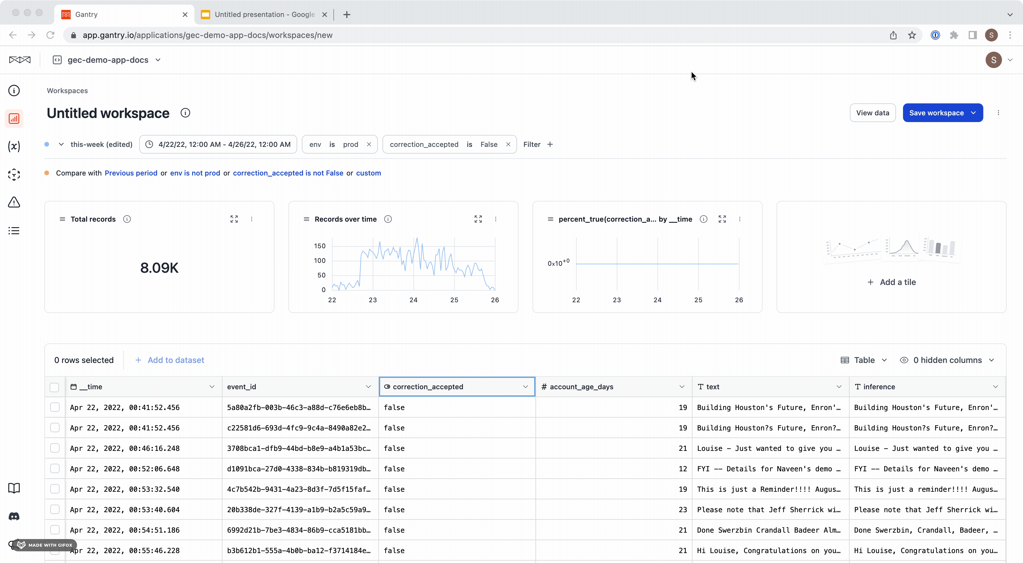The image size is (1023, 563).
Task: Tick checkbox for 00:46:16.248 row
Action: click(x=55, y=448)
